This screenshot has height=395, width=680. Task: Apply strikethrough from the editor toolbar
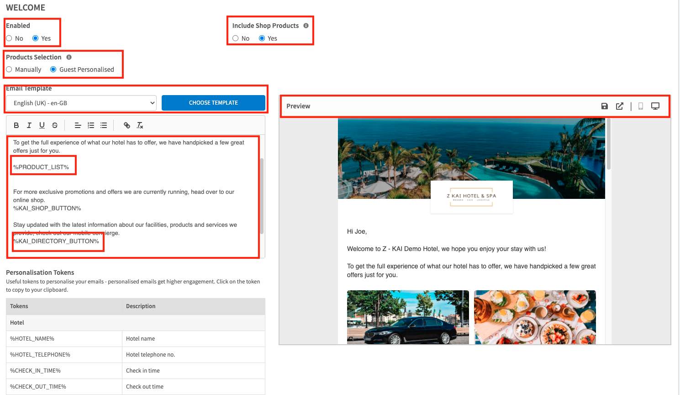[55, 125]
